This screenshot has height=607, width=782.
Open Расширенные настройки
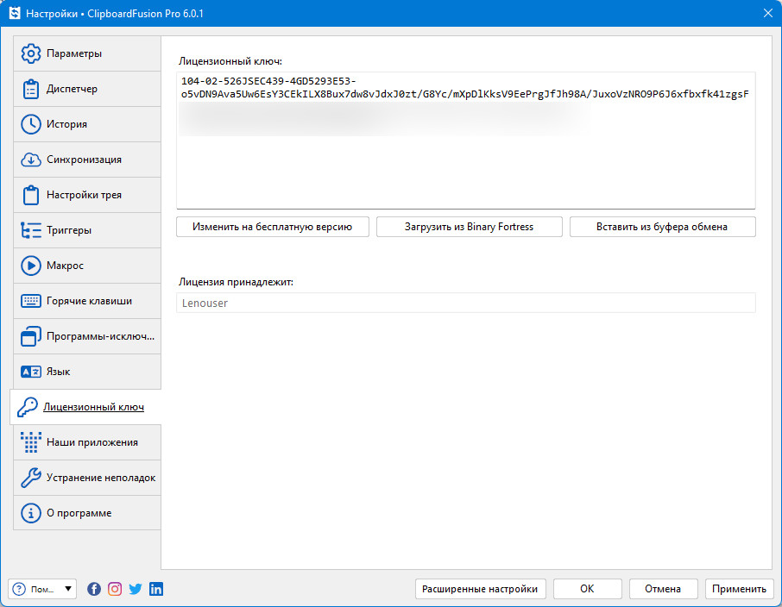[x=480, y=589]
